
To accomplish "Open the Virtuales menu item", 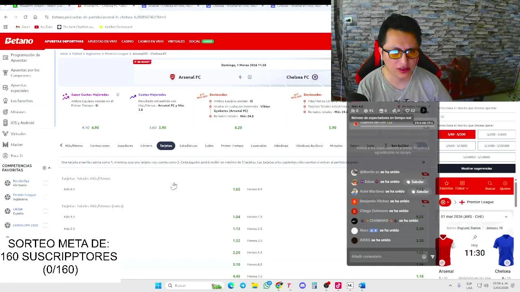I will (x=176, y=41).
